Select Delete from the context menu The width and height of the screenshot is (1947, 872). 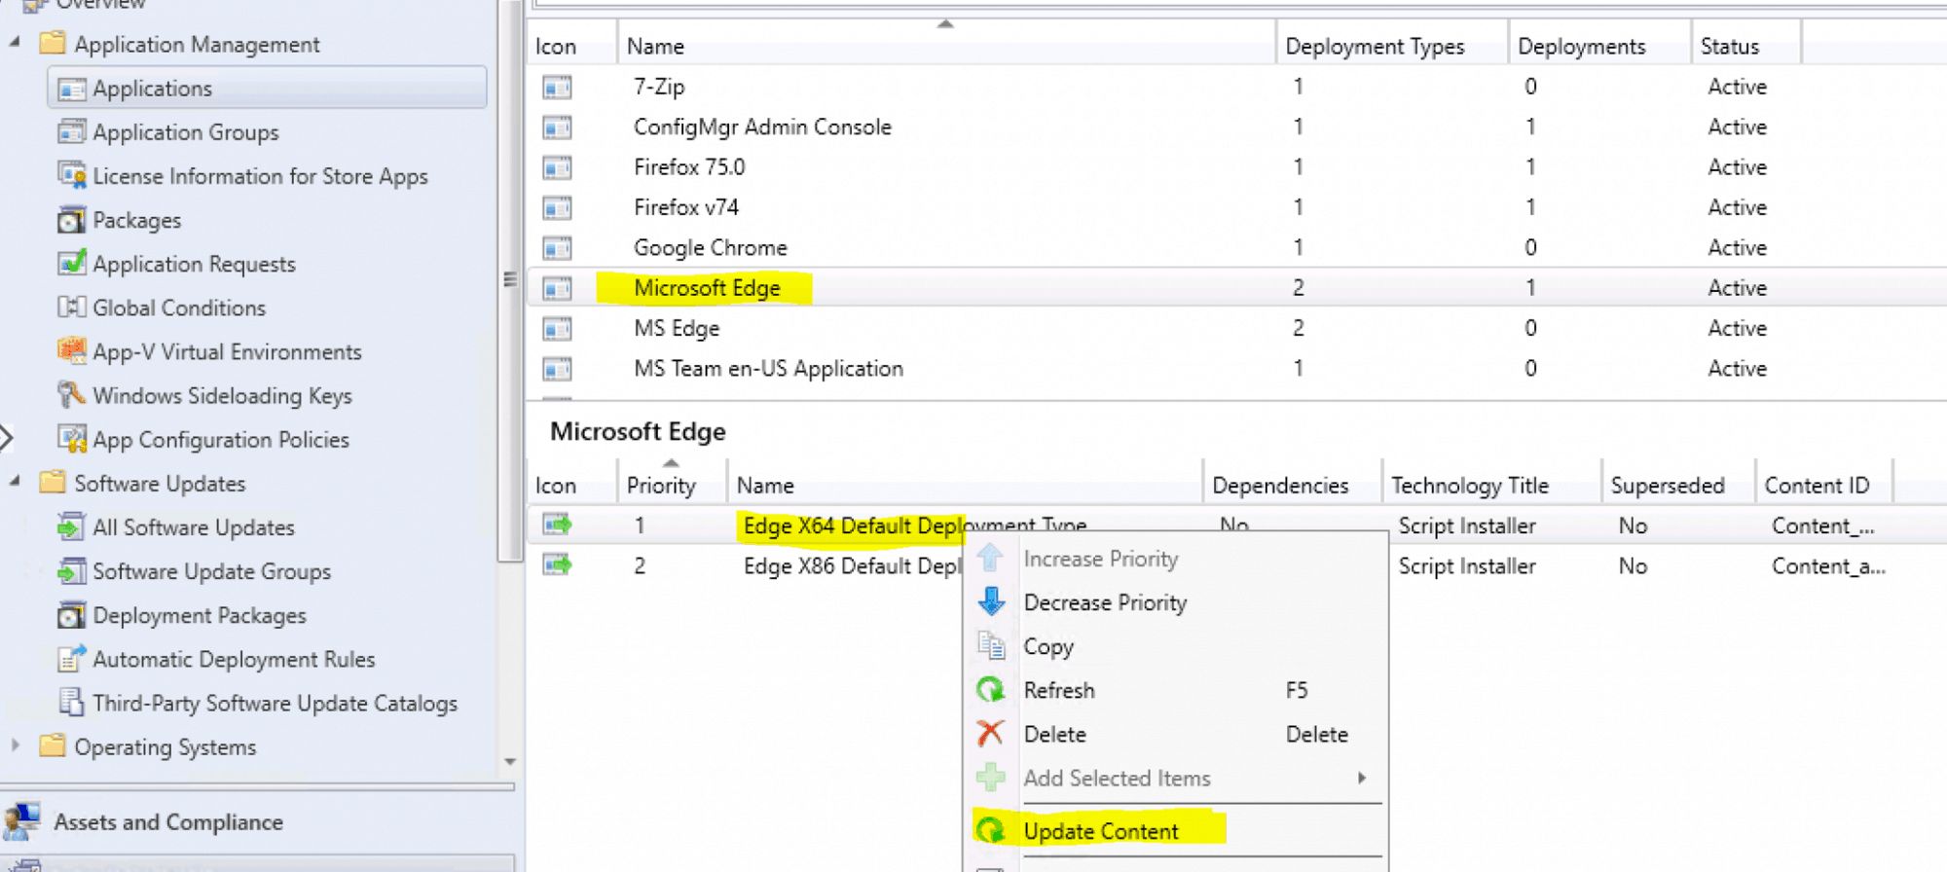pyautogui.click(x=1054, y=734)
